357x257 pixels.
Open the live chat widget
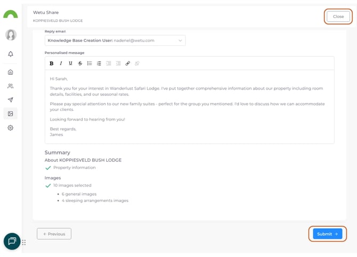point(12,242)
